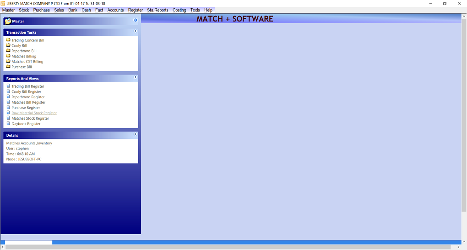Open Purchase Bill task
Viewport: 467px width, 250px height.
22,67
